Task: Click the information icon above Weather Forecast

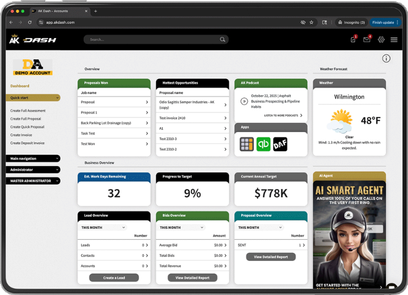Action: point(386,58)
